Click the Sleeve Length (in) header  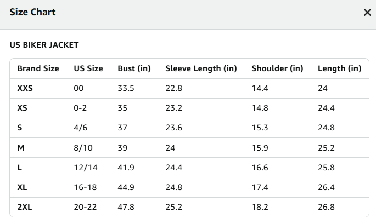pyautogui.click(x=201, y=68)
